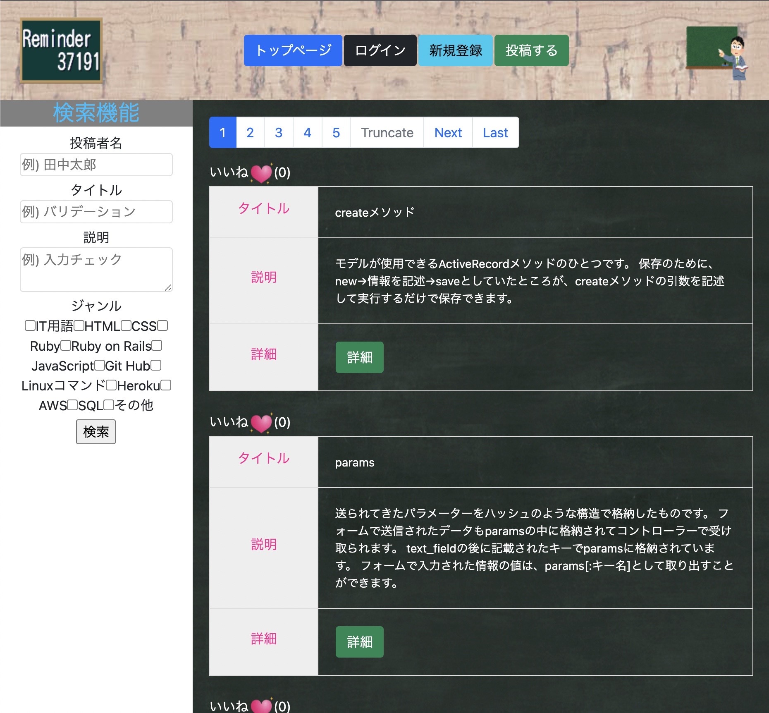Tick the IT用語 genre checkbox

(x=30, y=325)
